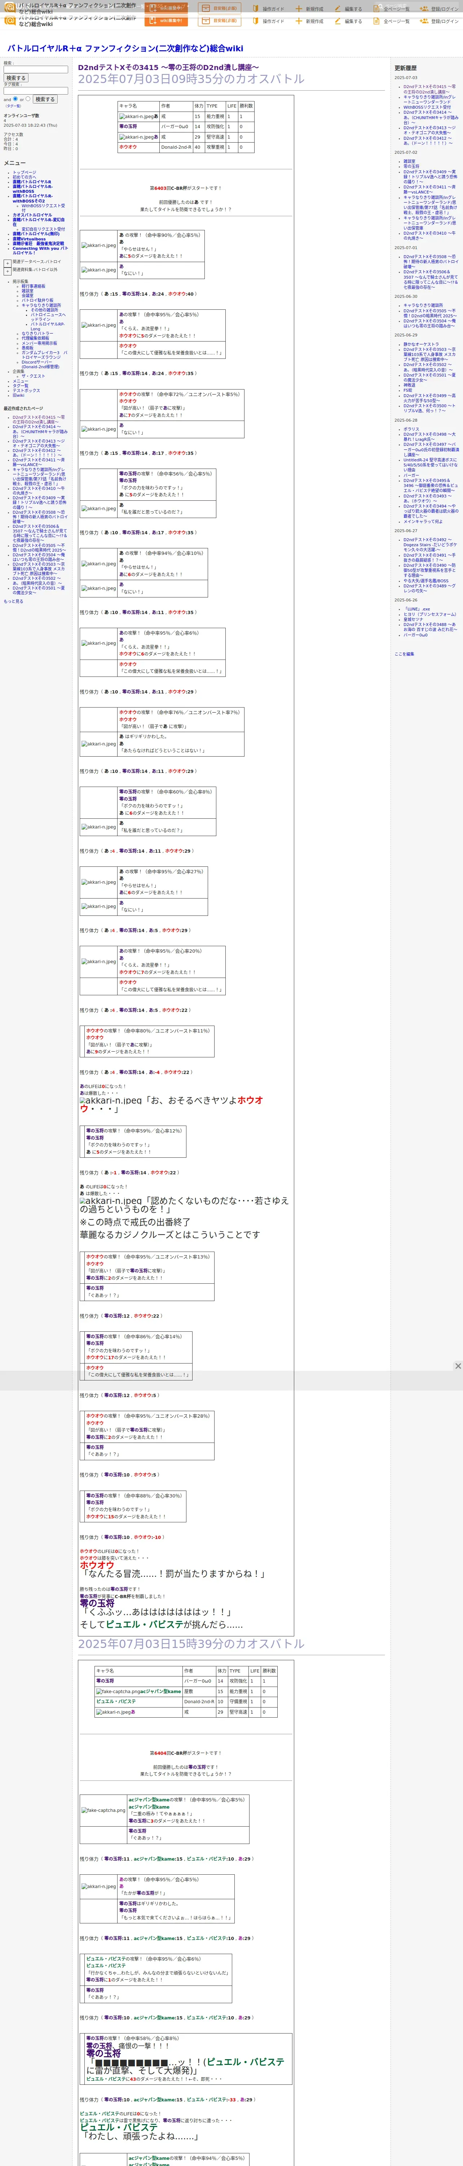
Task: Open バトロイ駄弁り板 link
Action: tap(37, 300)
